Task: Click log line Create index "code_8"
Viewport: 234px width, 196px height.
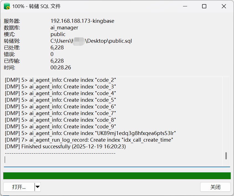Action: tap(60, 120)
